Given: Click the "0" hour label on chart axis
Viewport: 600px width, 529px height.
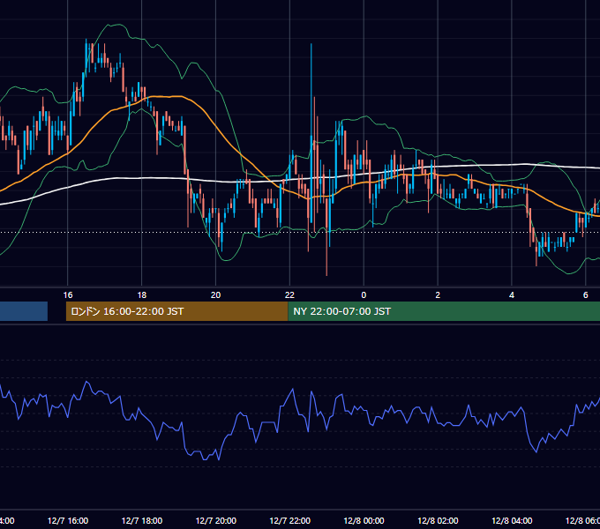Looking at the screenshot, I should [x=364, y=295].
